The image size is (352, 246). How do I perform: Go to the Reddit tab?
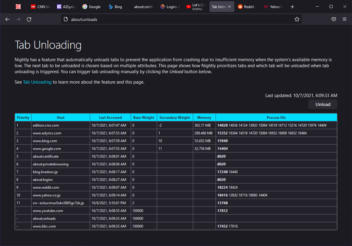coord(247,7)
